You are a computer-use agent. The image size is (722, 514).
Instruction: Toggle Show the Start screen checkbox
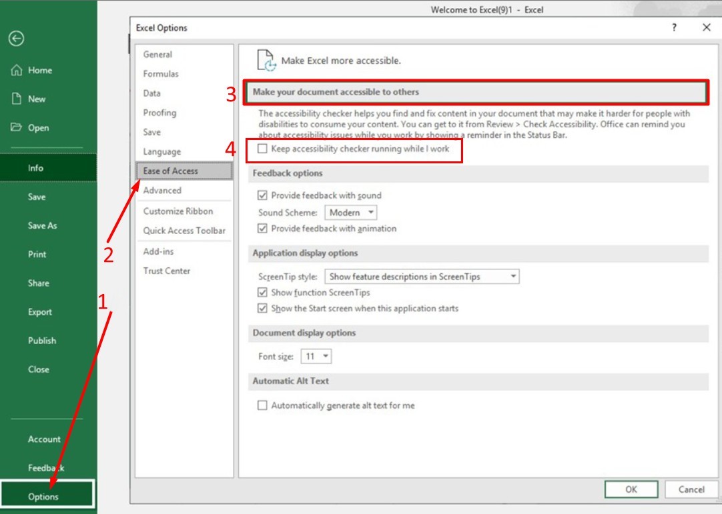(x=262, y=308)
